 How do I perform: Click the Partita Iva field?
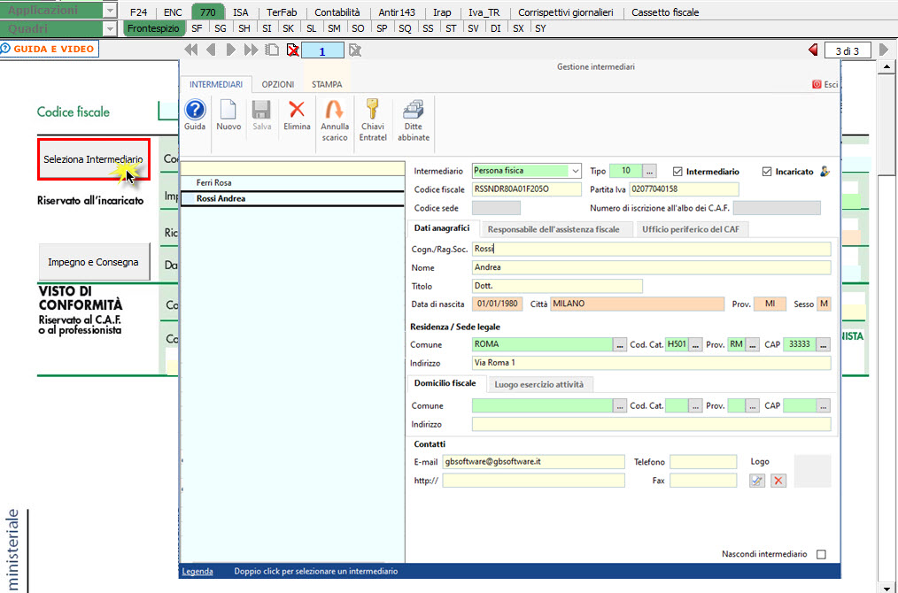[684, 189]
